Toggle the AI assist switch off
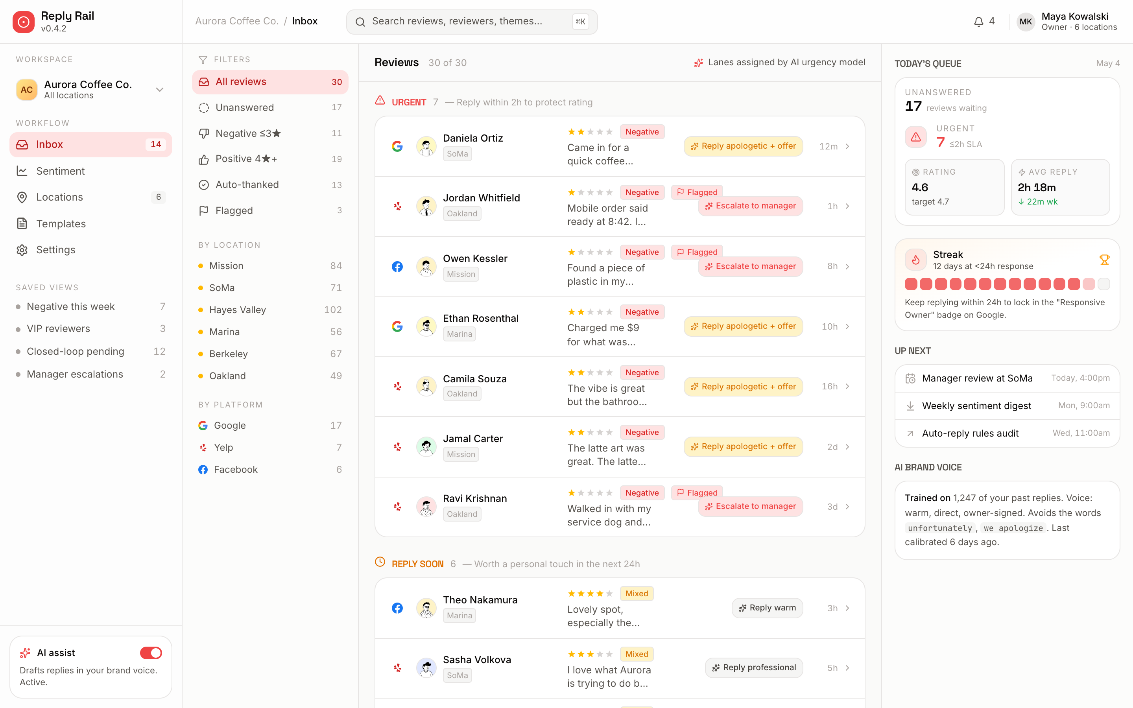This screenshot has width=1133, height=708. pos(151,653)
